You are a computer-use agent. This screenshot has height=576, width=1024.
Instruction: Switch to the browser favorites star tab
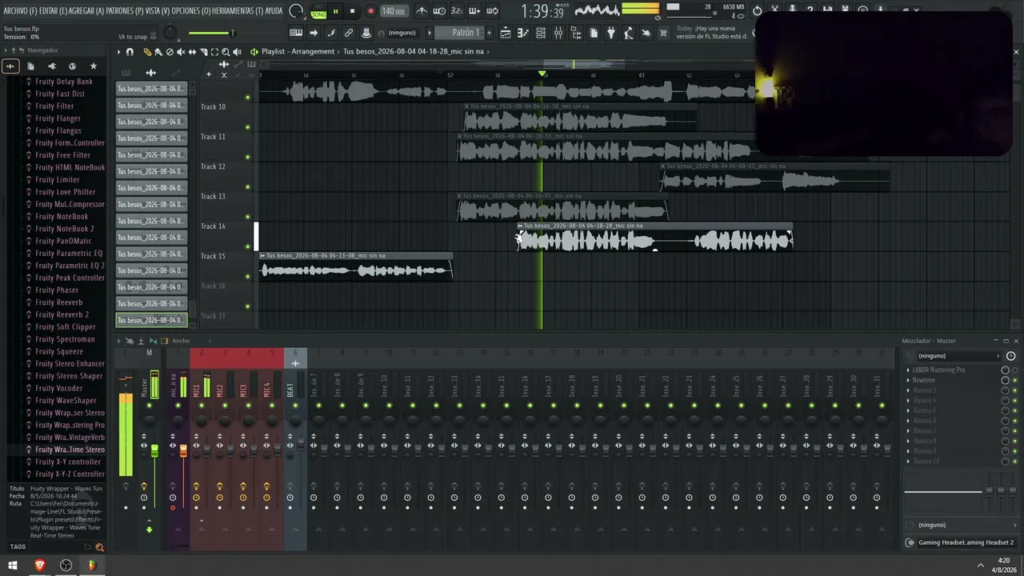click(x=94, y=66)
